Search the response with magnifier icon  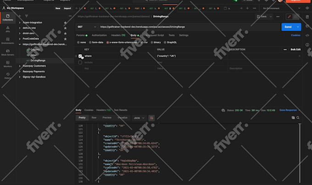(x=298, y=118)
